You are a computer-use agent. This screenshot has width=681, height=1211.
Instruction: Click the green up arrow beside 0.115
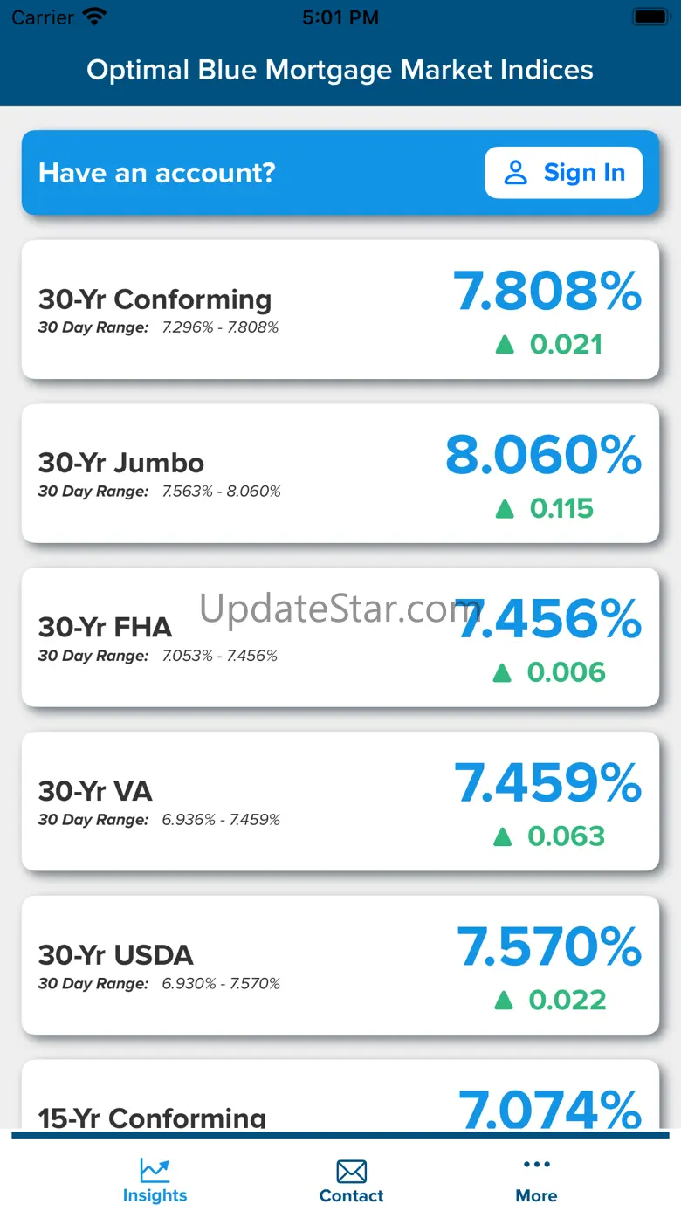pos(505,509)
